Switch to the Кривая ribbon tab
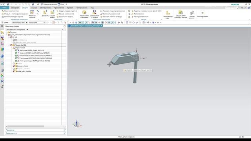 (70, 8)
